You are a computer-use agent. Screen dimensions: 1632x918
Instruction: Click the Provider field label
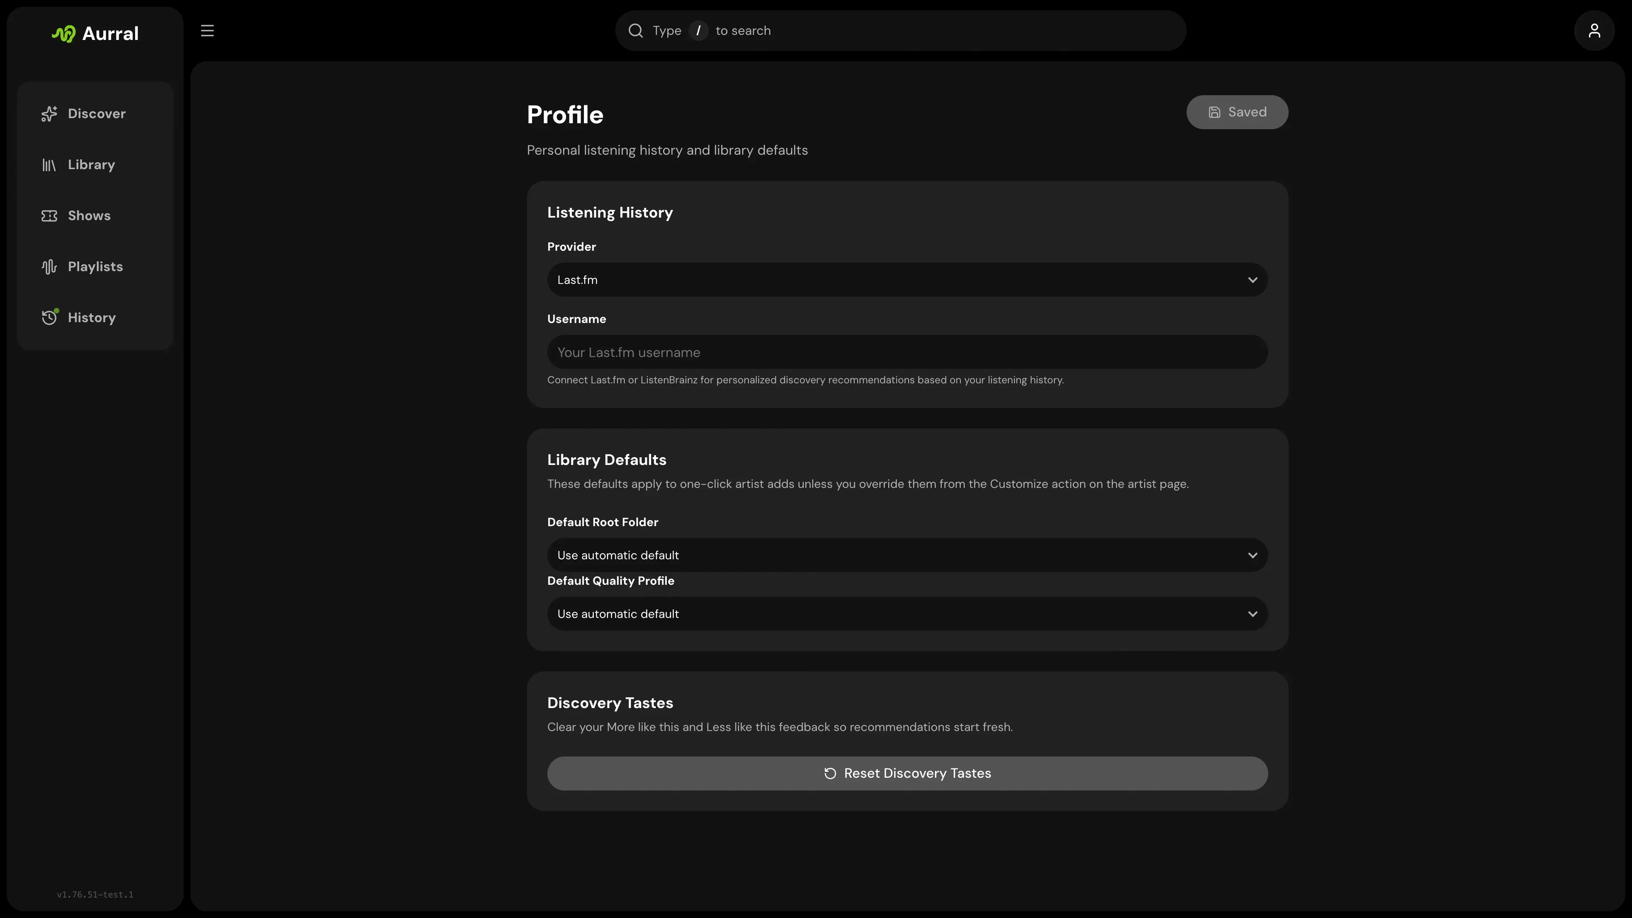572,246
